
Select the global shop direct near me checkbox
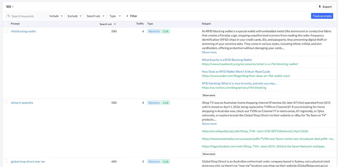coord(6,161)
